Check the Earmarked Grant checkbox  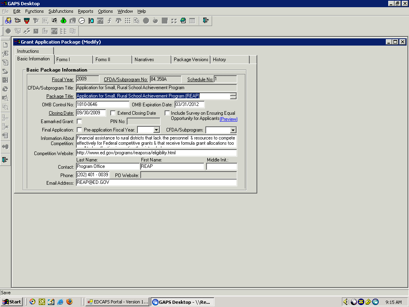pyautogui.click(x=79, y=122)
